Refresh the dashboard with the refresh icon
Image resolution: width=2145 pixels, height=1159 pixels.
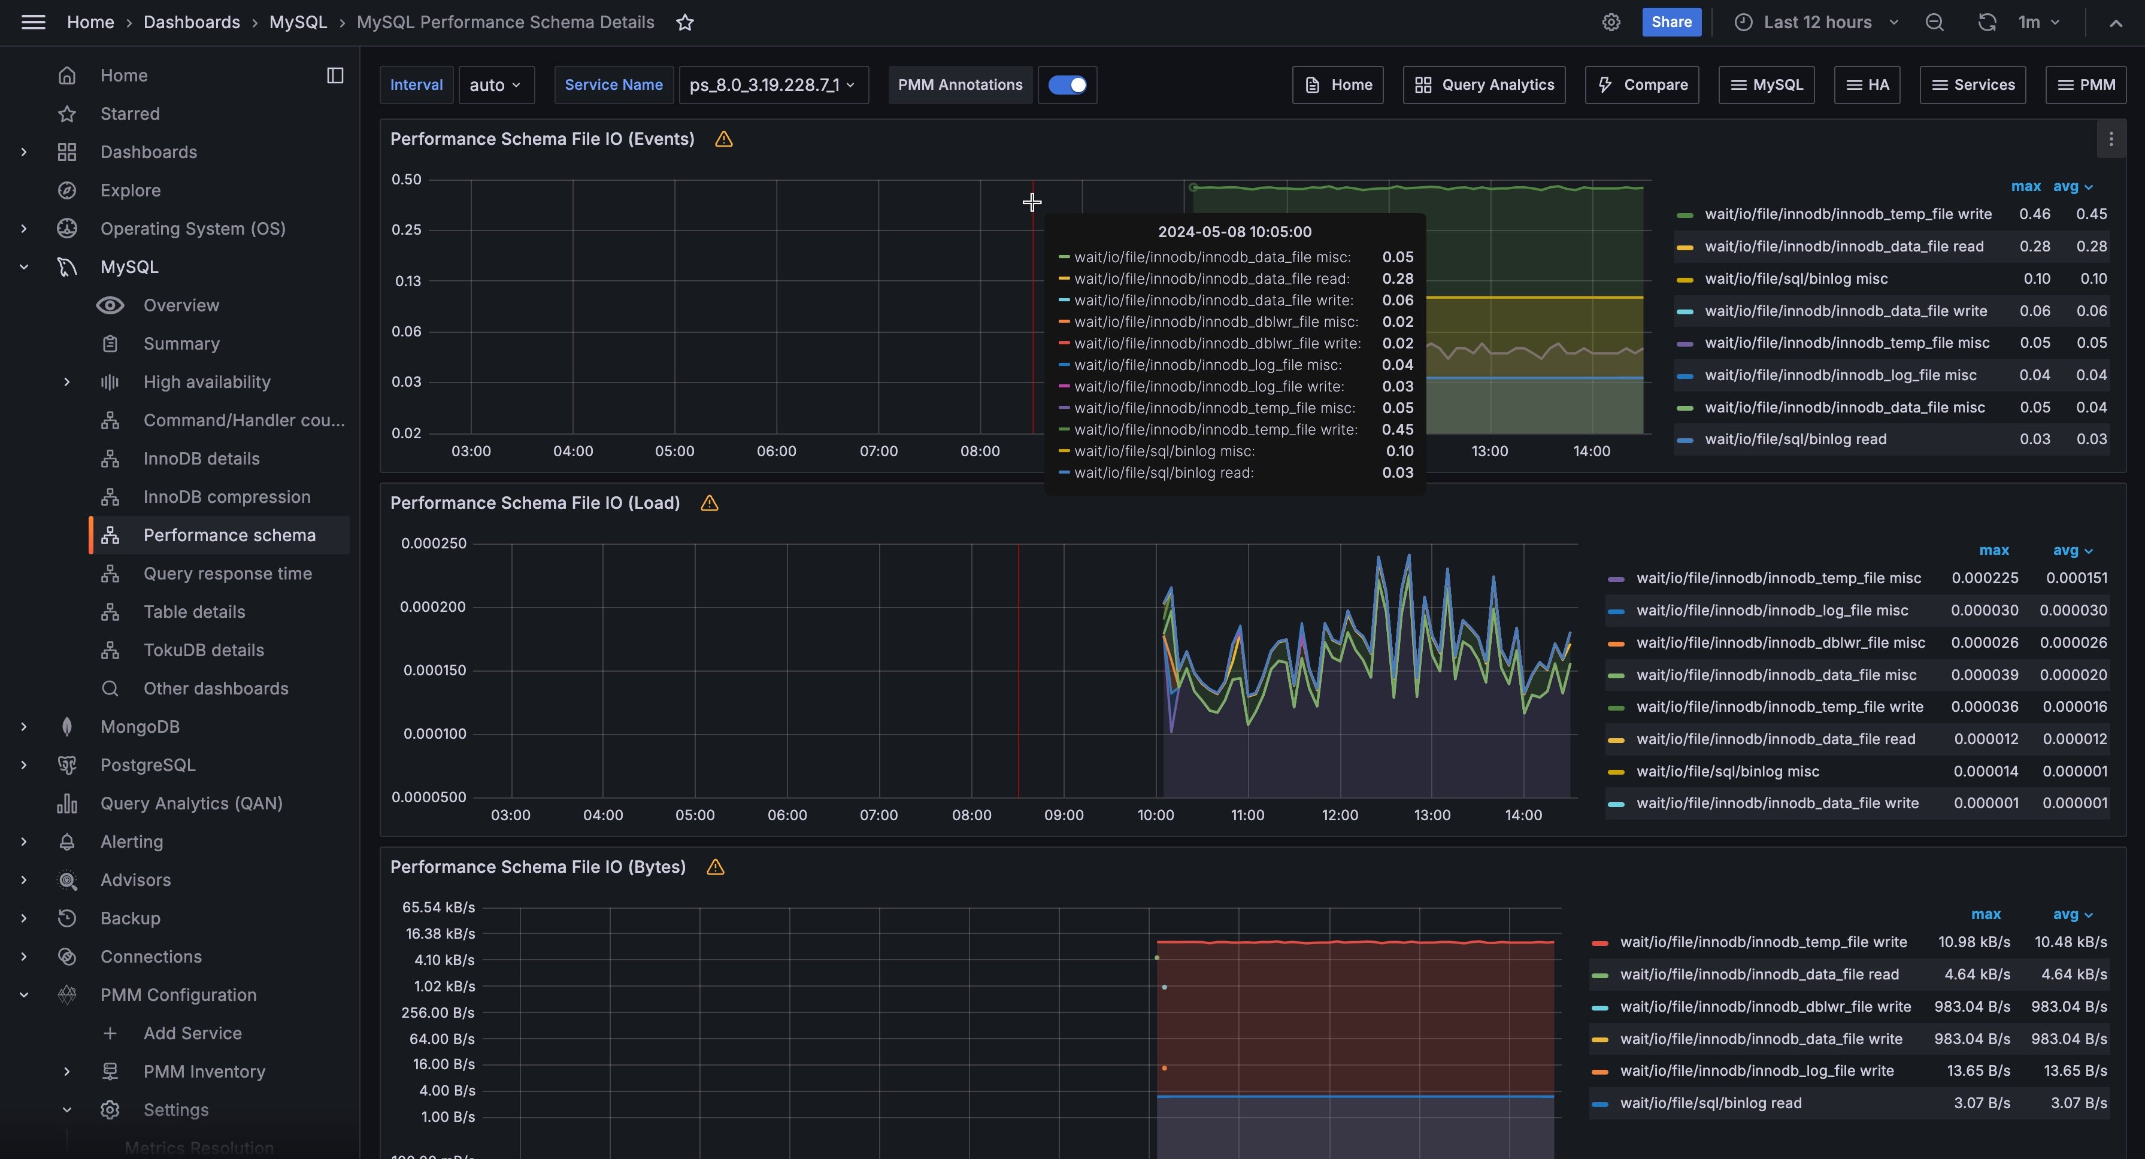(1987, 23)
